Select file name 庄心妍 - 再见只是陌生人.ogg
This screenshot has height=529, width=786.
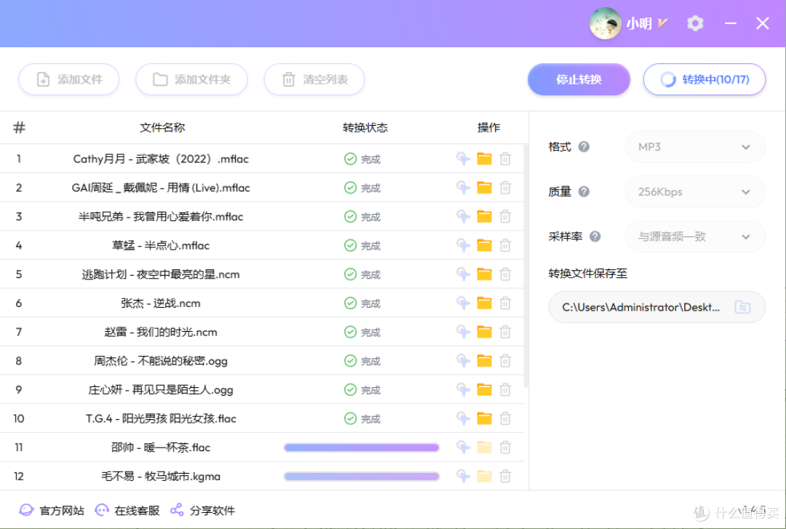coord(160,389)
